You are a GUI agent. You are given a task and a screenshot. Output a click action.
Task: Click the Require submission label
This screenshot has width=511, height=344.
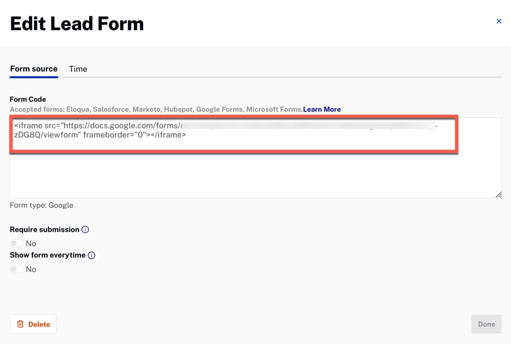[x=45, y=230]
